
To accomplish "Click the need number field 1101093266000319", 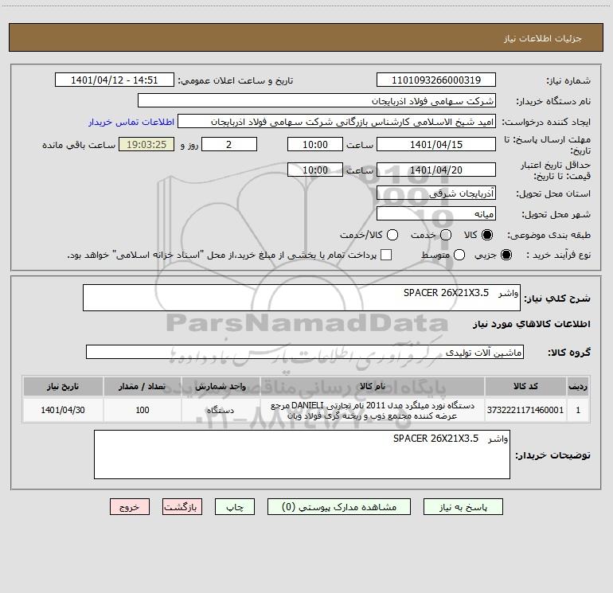I will [436, 80].
